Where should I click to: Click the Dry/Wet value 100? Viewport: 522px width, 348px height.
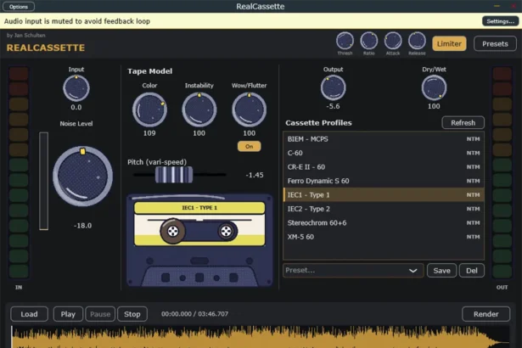click(434, 106)
